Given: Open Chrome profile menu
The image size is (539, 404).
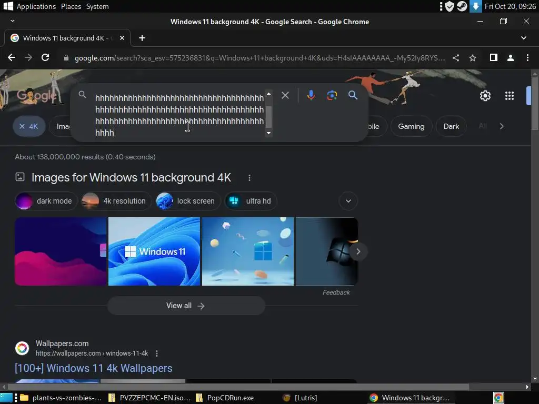Looking at the screenshot, I should click(x=511, y=58).
